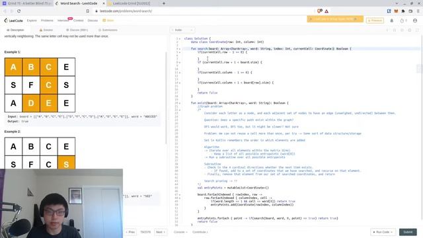
Task: Open the Explore nav item
Action: [x=32, y=20]
